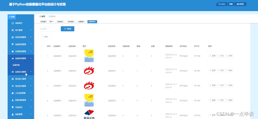The height and width of the screenshot is (119, 258).
Task: Switch to the 交易委托 page tab
Action: (x=81, y=22)
